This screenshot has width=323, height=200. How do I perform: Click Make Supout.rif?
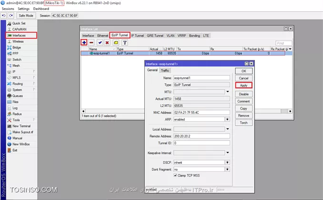tap(23, 132)
